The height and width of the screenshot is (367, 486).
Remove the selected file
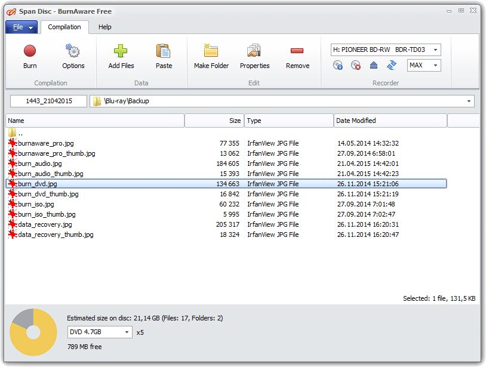click(297, 57)
